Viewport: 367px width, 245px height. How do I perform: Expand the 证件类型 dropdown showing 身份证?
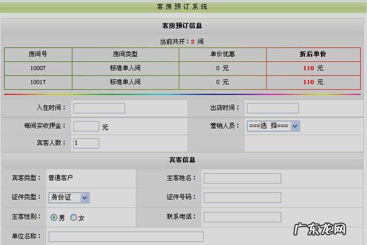pyautogui.click(x=69, y=197)
